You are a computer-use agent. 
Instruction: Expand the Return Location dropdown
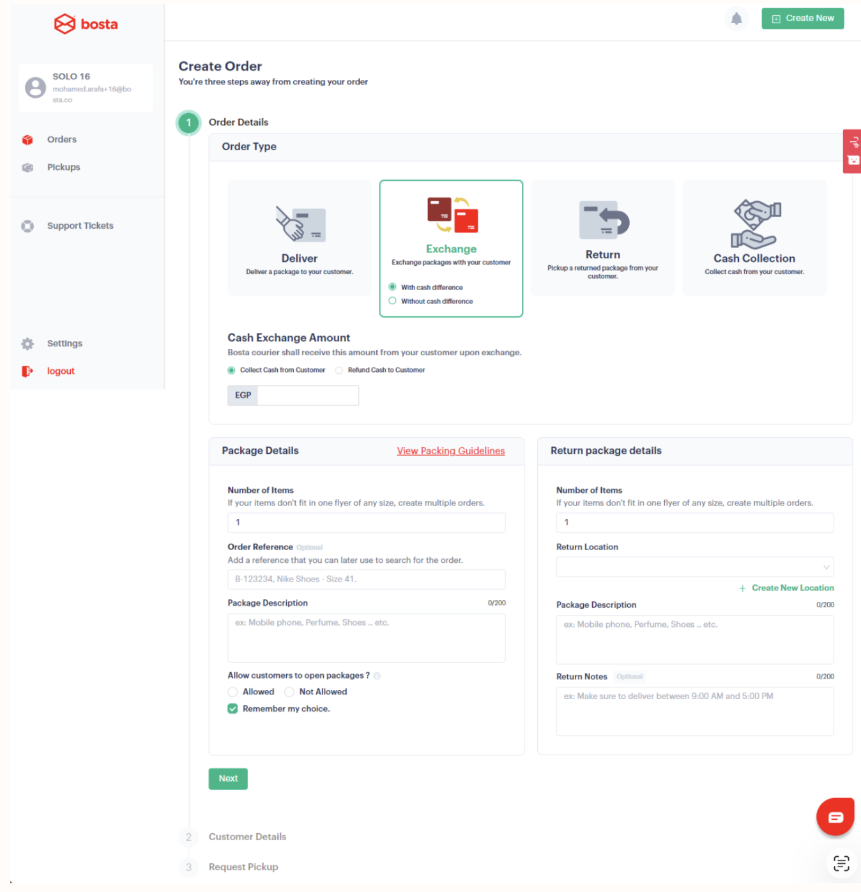pos(695,567)
